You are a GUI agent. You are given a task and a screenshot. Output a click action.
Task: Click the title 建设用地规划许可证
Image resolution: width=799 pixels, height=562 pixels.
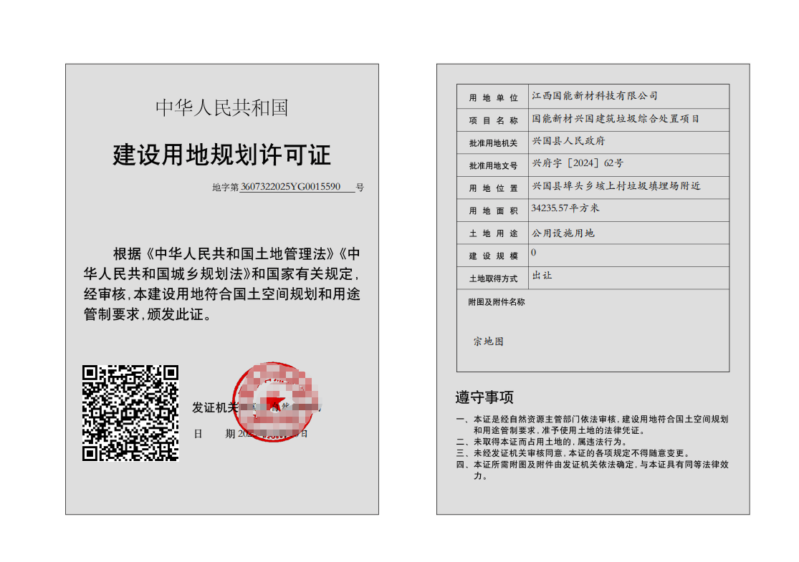pyautogui.click(x=222, y=155)
